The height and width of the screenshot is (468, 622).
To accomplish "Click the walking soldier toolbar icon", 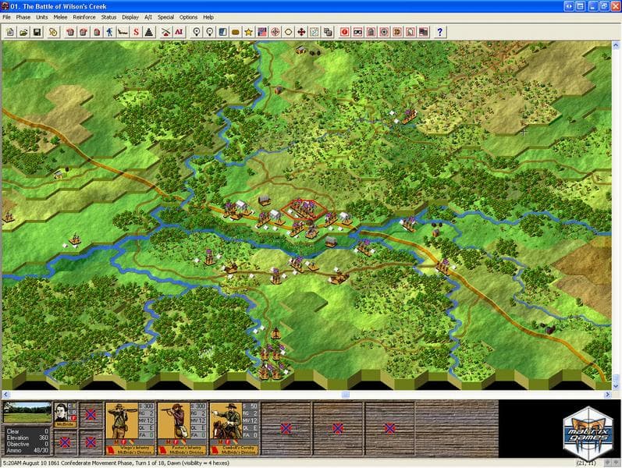I will 109,32.
